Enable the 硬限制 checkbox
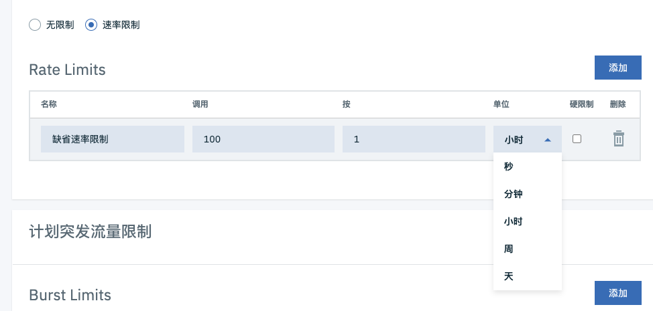 coord(577,139)
